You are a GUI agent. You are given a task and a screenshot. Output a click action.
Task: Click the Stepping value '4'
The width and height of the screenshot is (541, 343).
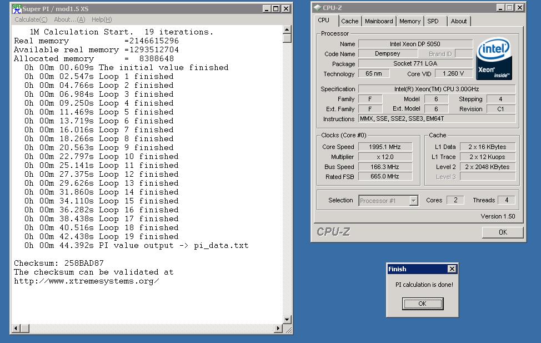point(501,99)
